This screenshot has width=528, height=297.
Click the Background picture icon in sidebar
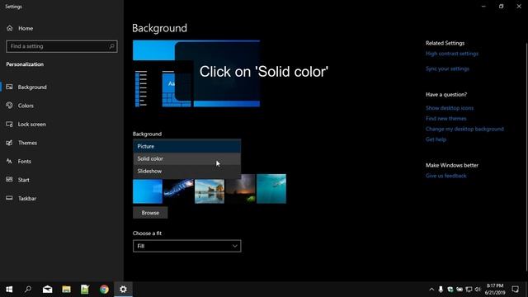pyautogui.click(x=9, y=87)
